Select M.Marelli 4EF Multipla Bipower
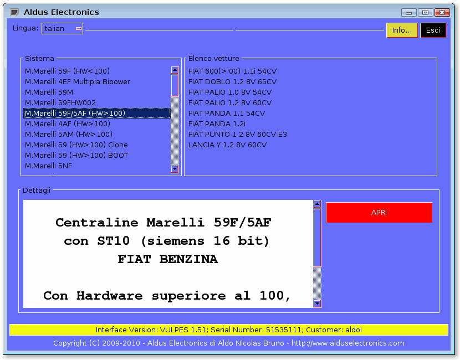 click(97, 82)
